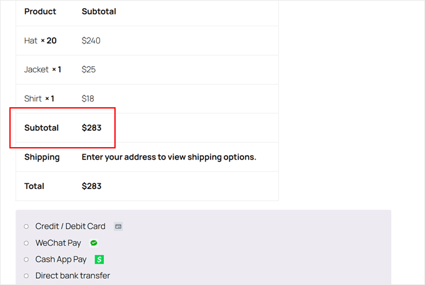Viewport: 425px width, 285px height.
Task: Click the Cash App dollar icon
Action: [x=99, y=259]
